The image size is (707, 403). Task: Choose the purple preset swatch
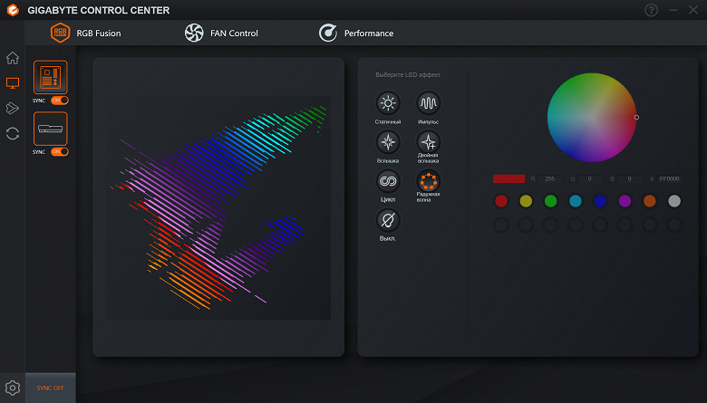[625, 201]
